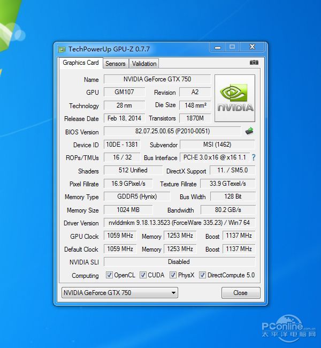
Task: Click the Revision field showing A2
Action: pos(195,92)
